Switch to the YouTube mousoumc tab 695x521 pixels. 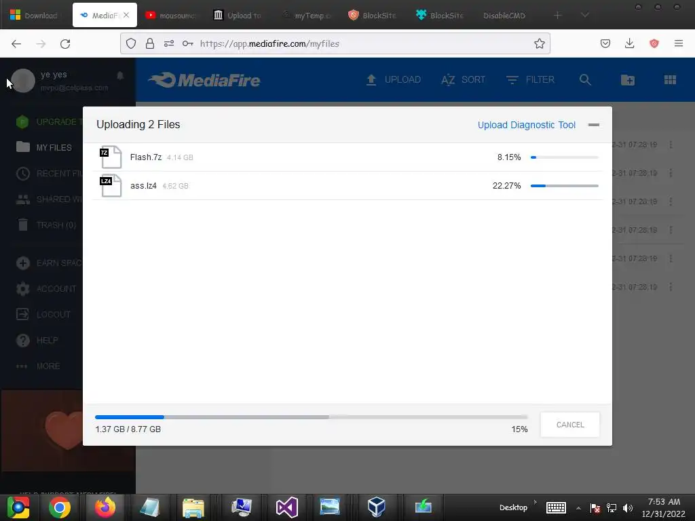coord(170,15)
